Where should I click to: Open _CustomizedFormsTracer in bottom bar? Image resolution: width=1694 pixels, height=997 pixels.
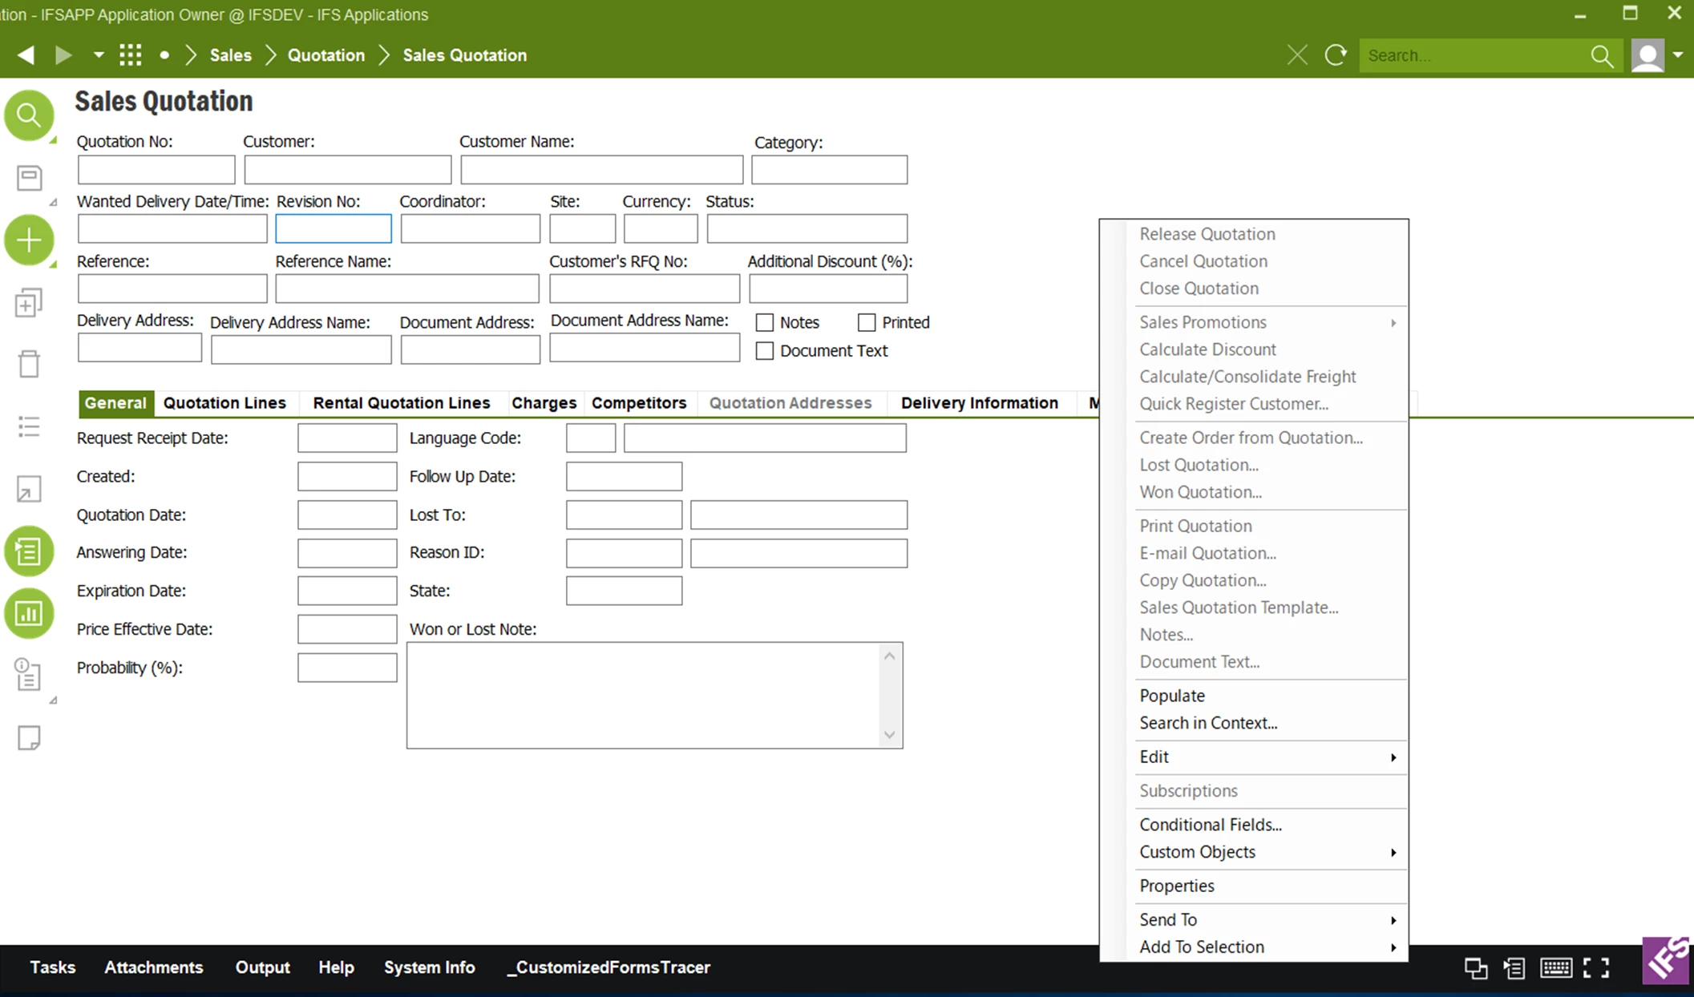[x=608, y=967]
